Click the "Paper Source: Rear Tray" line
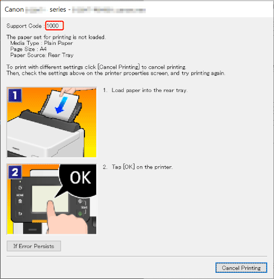The height and width of the screenshot is (279, 274). pyautogui.click(x=42, y=55)
